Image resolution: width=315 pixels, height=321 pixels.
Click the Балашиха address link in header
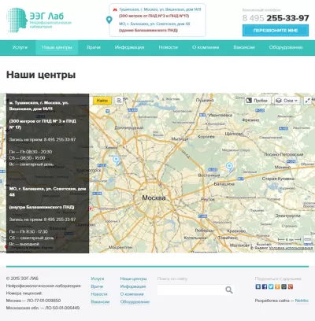coord(154,24)
